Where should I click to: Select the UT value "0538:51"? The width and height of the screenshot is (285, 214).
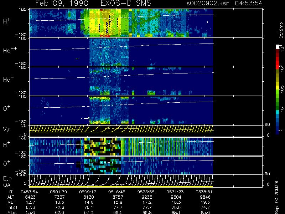tap(204, 192)
